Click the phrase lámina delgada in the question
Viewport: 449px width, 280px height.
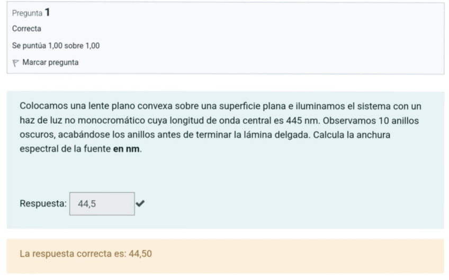[281, 135]
